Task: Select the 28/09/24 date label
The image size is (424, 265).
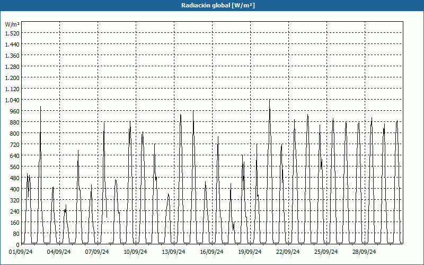Action: point(364,252)
